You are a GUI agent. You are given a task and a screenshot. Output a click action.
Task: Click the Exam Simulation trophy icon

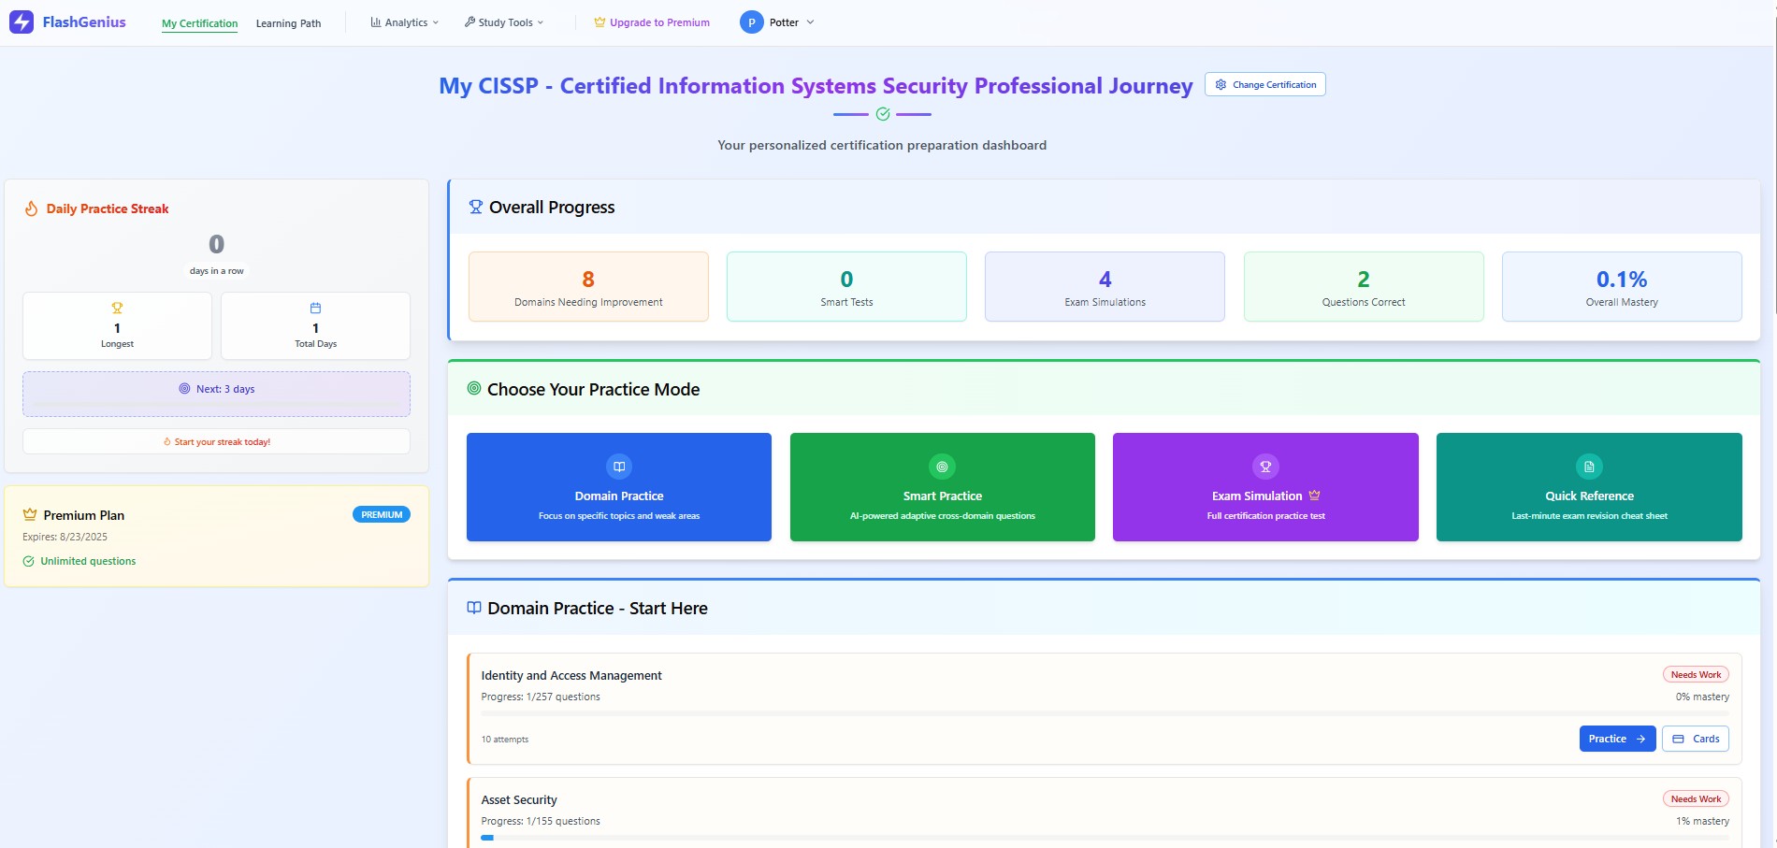point(1264,466)
